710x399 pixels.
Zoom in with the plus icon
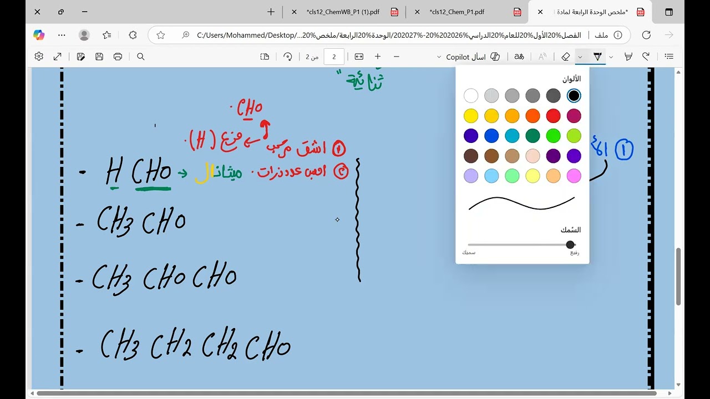coord(378,57)
